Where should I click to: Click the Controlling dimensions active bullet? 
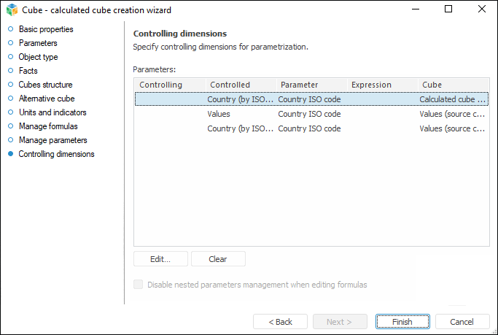tap(10, 154)
